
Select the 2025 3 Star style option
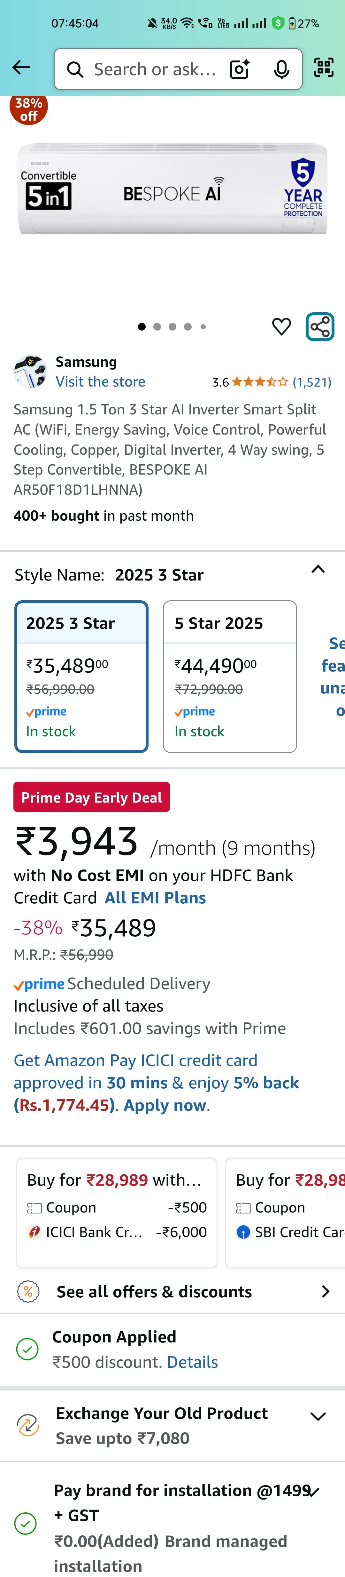click(81, 676)
